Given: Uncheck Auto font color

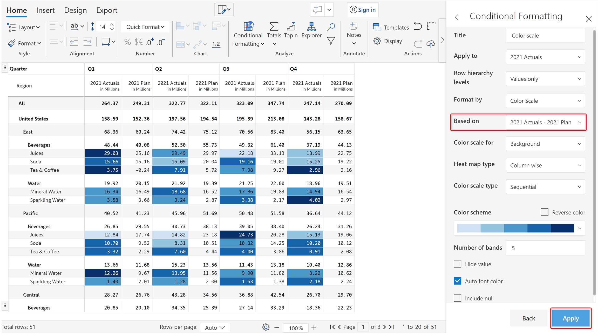Looking at the screenshot, I should pyautogui.click(x=457, y=281).
